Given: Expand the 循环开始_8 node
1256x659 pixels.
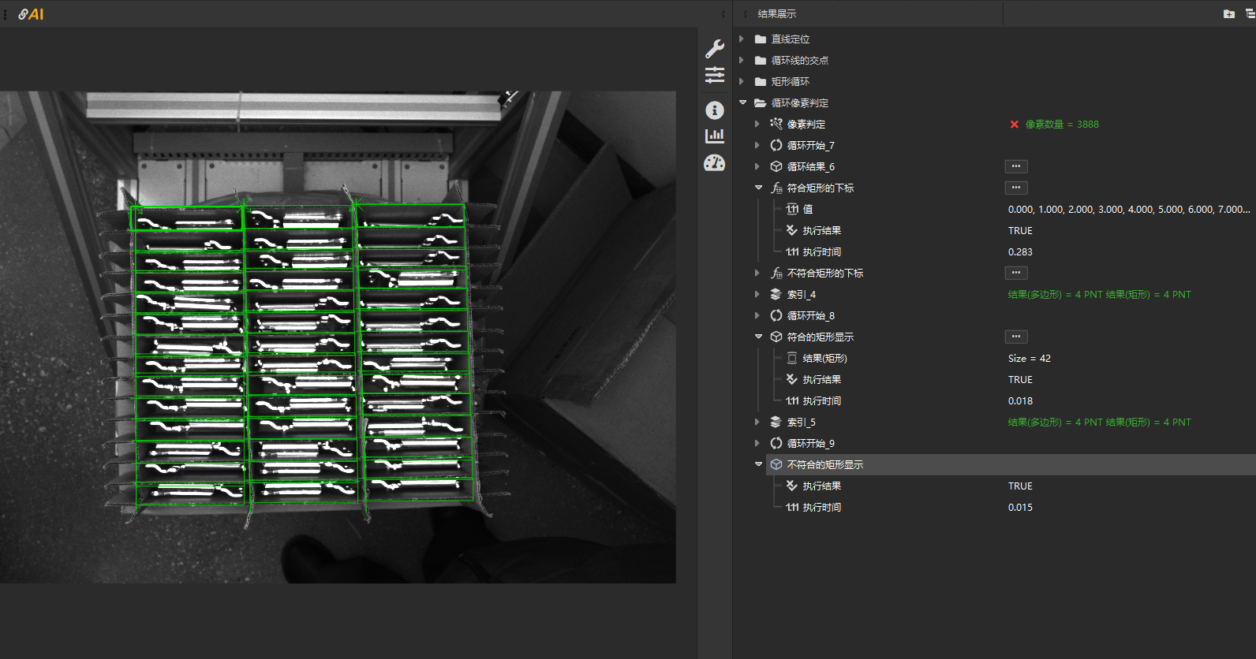Looking at the screenshot, I should coord(757,316).
